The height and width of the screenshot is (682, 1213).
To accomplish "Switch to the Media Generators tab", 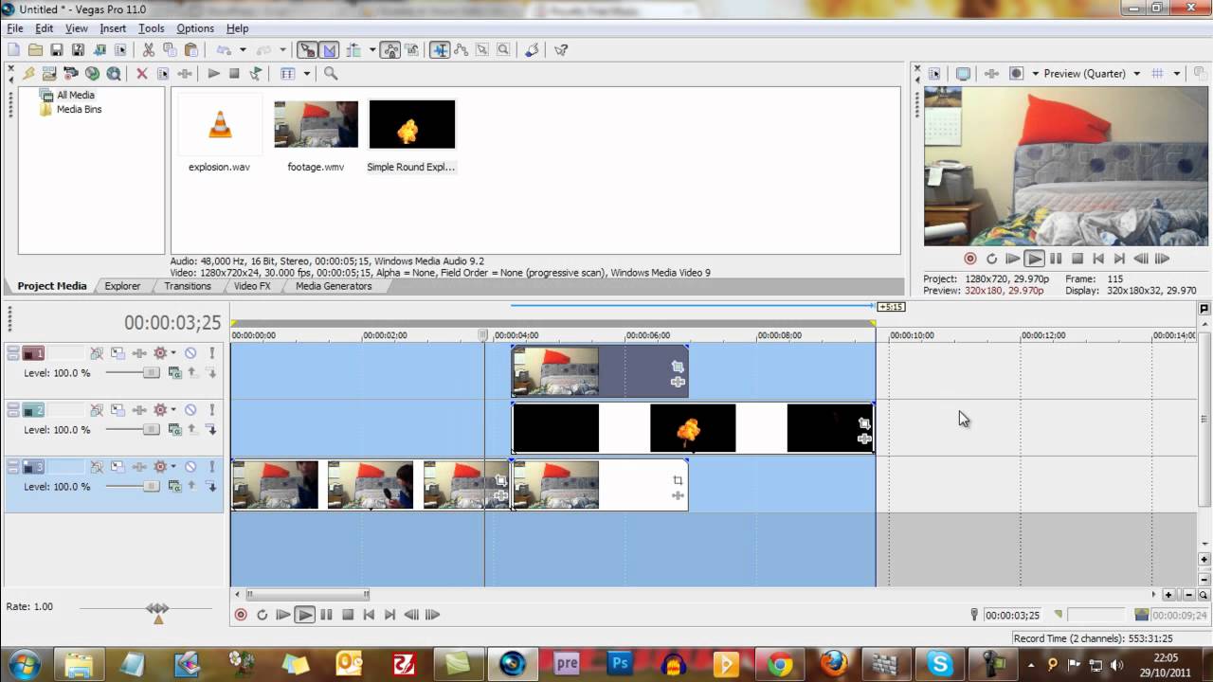I will [x=334, y=286].
